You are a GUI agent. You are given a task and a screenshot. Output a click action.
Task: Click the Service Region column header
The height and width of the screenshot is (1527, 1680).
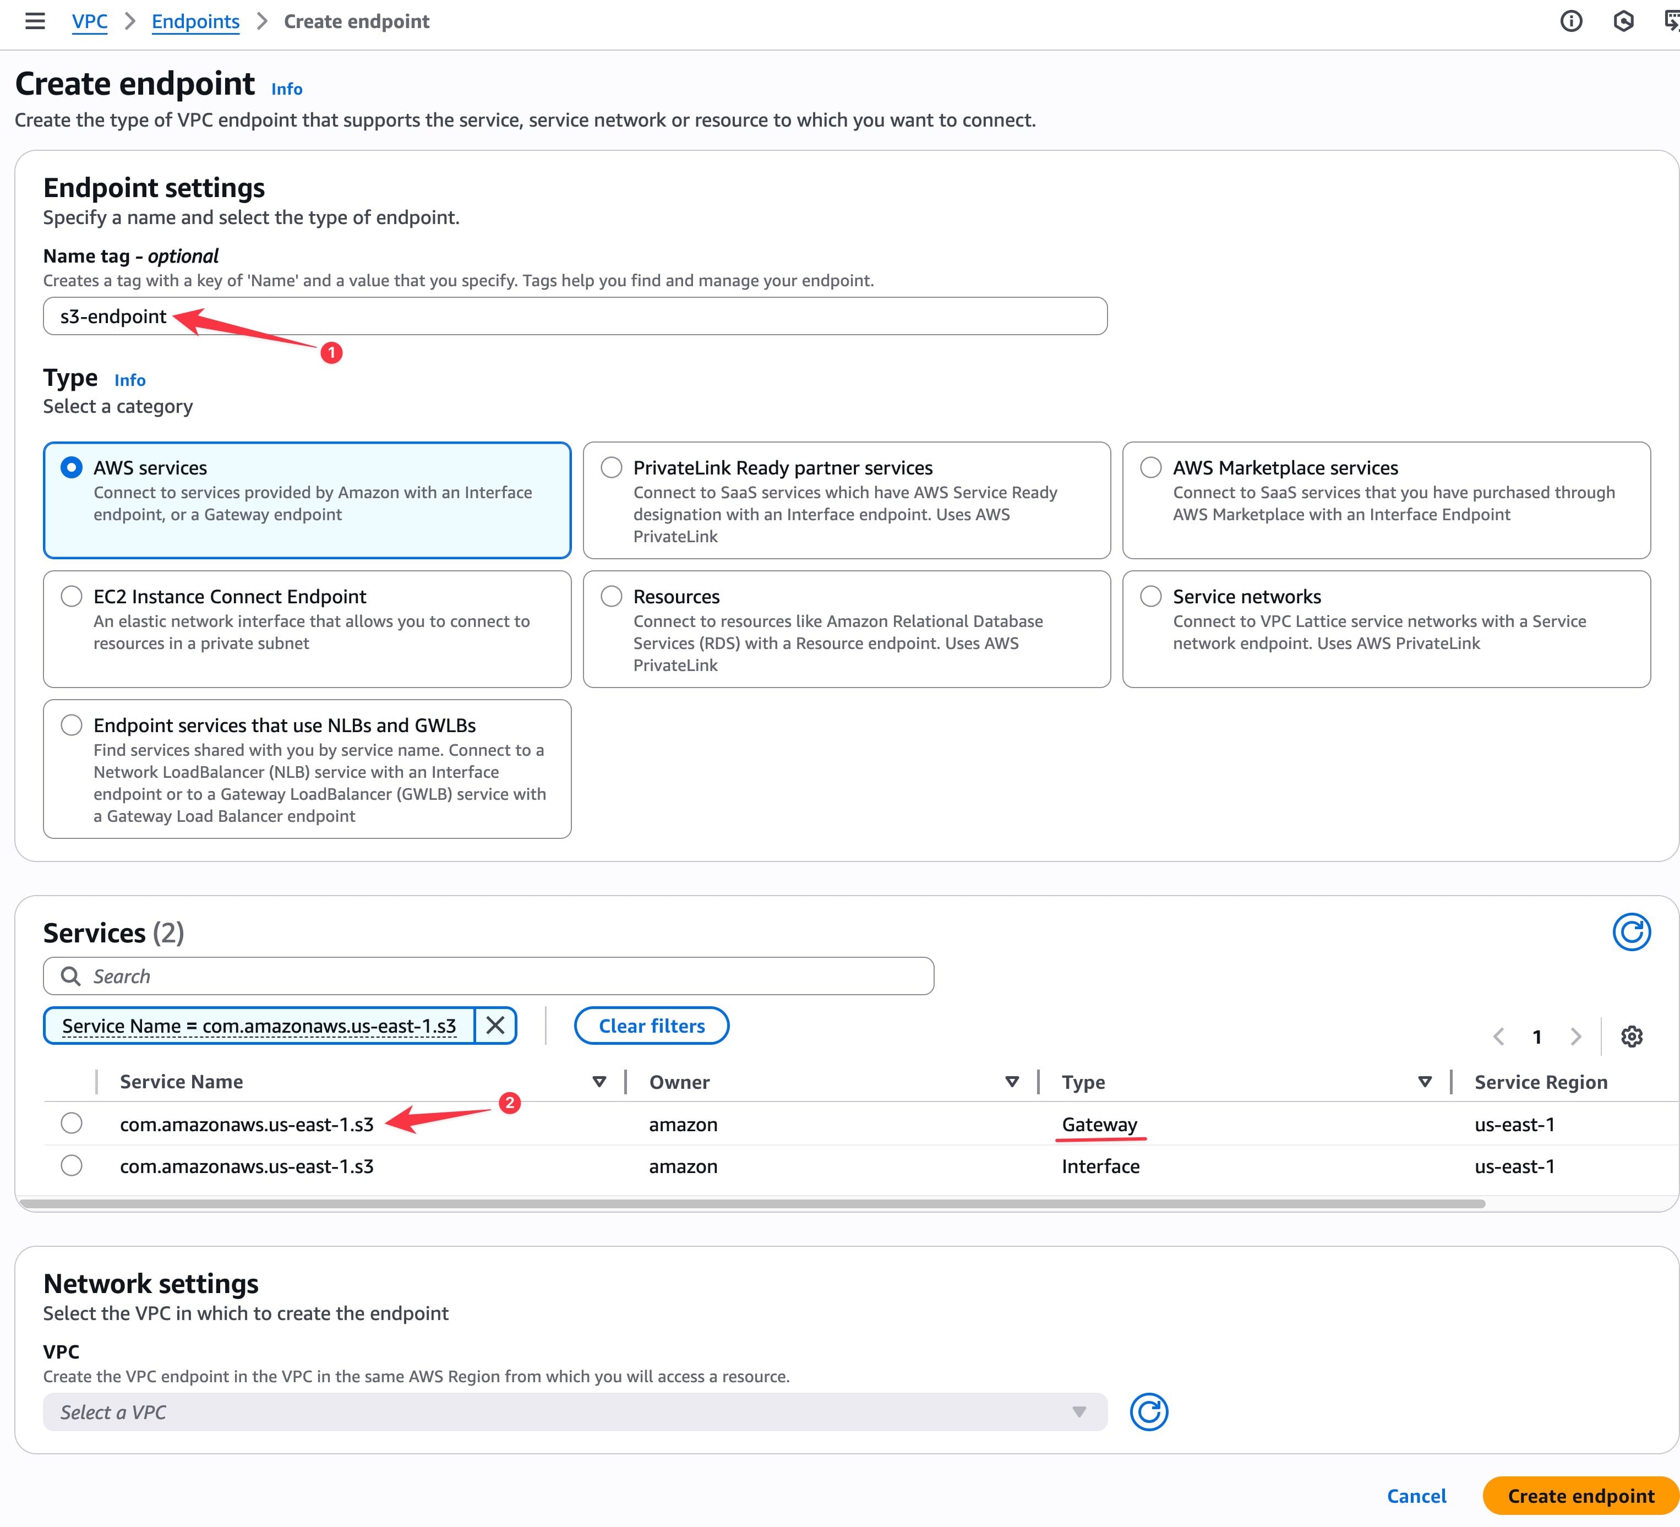(1541, 1082)
